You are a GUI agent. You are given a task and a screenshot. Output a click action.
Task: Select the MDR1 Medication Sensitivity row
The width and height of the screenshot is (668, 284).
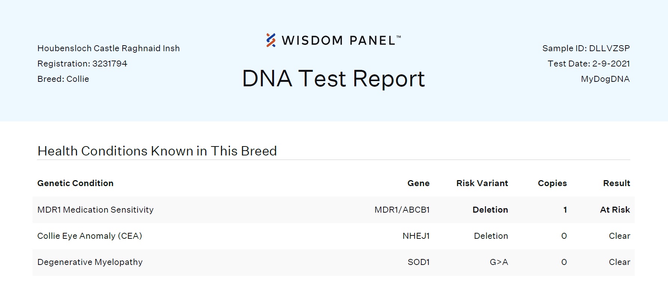333,210
